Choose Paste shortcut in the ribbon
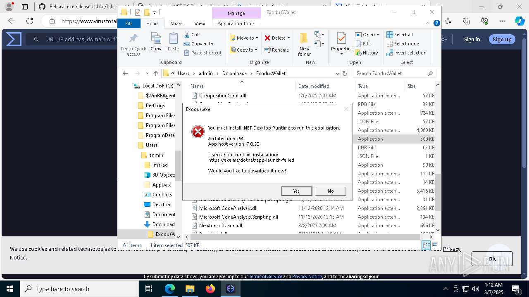 (203, 53)
